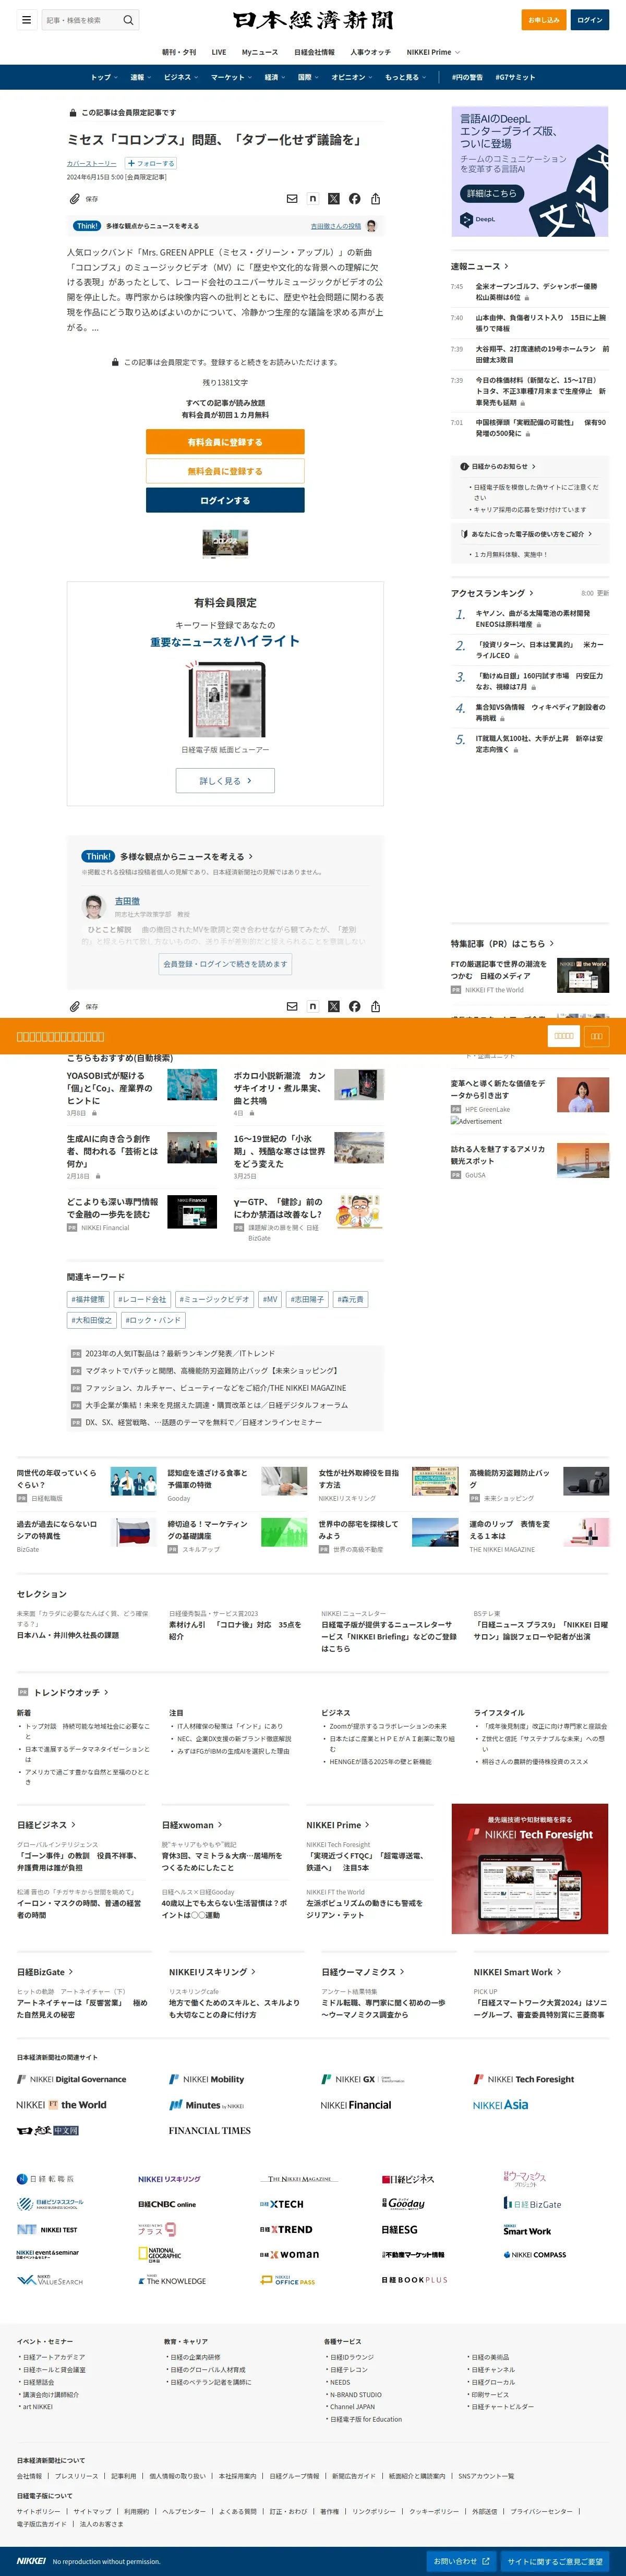Image resolution: width=626 pixels, height=2576 pixels.
Task: Open the LIVE menu item
Action: pos(219,52)
